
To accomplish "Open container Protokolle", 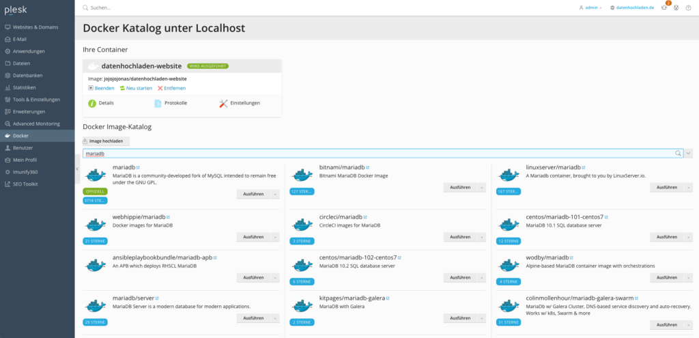I will coord(171,103).
